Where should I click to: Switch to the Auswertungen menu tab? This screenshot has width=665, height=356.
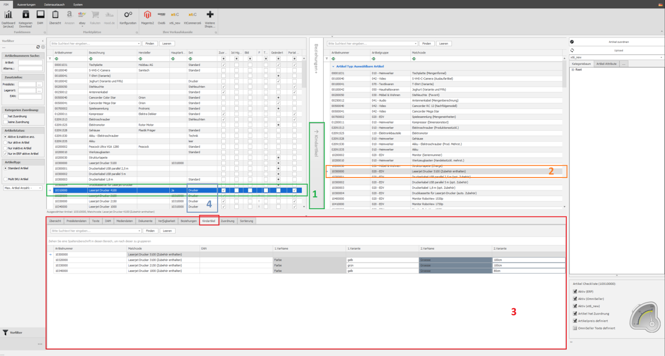pyautogui.click(x=26, y=4)
